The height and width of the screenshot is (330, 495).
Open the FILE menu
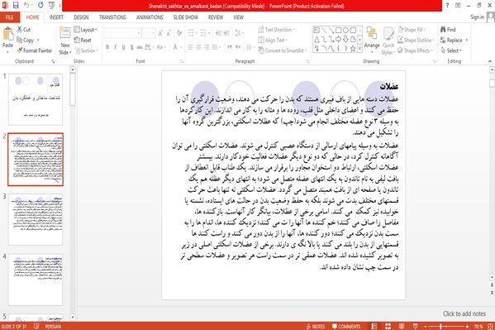tap(10, 17)
